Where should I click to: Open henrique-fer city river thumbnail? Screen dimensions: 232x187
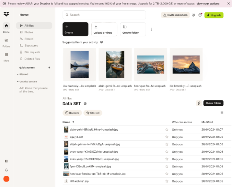(151, 64)
